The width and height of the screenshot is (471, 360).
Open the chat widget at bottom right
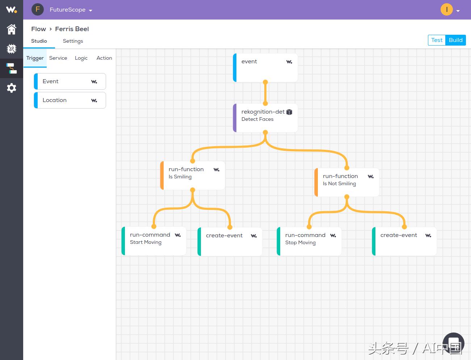click(453, 343)
